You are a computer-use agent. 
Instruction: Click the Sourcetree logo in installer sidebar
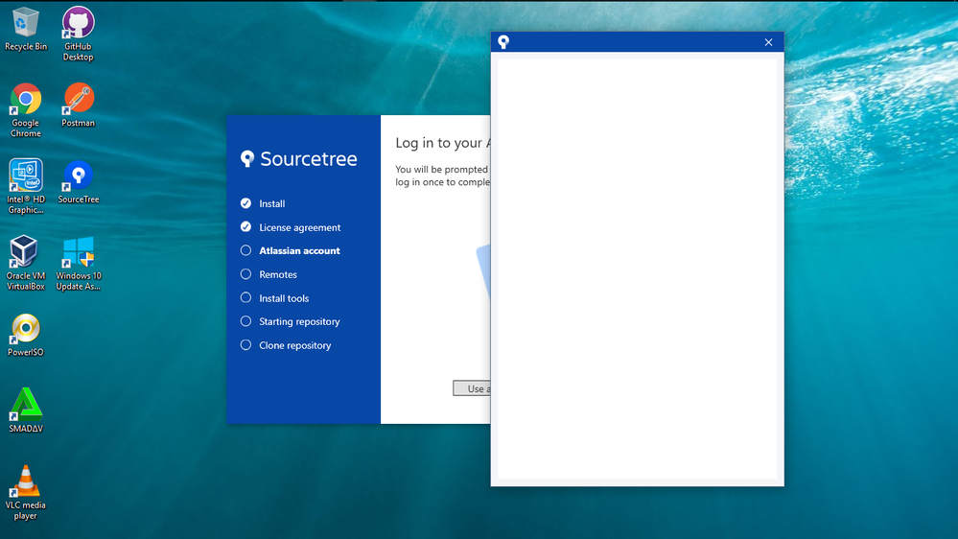point(246,159)
